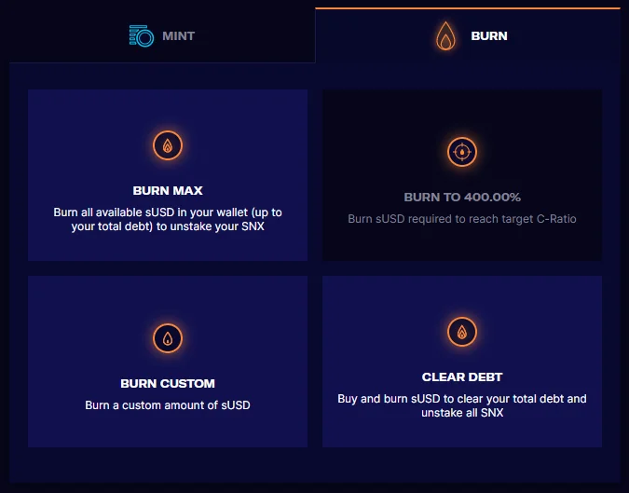Click the Clear Debt card background
This screenshot has height=493, width=629.
coord(462,362)
